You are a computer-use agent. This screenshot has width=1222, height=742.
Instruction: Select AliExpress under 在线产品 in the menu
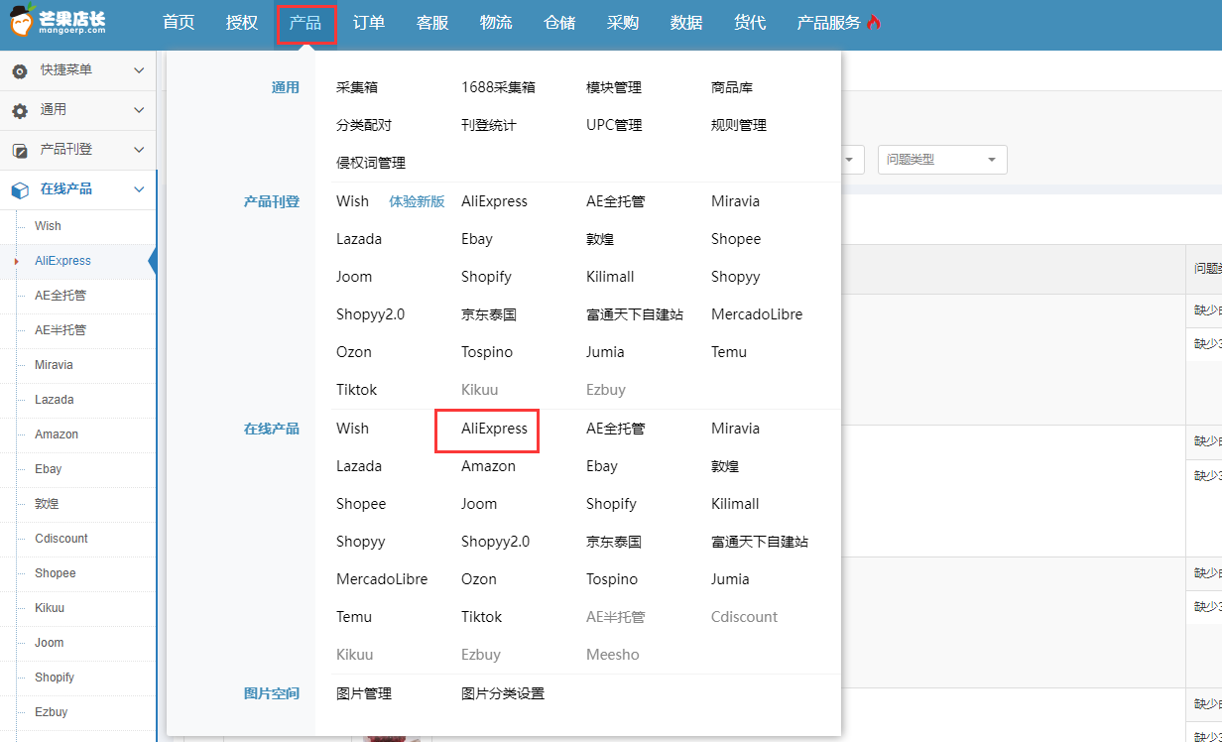pos(494,429)
